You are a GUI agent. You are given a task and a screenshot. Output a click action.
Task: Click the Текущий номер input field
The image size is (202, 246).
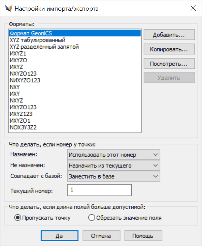click(99, 190)
